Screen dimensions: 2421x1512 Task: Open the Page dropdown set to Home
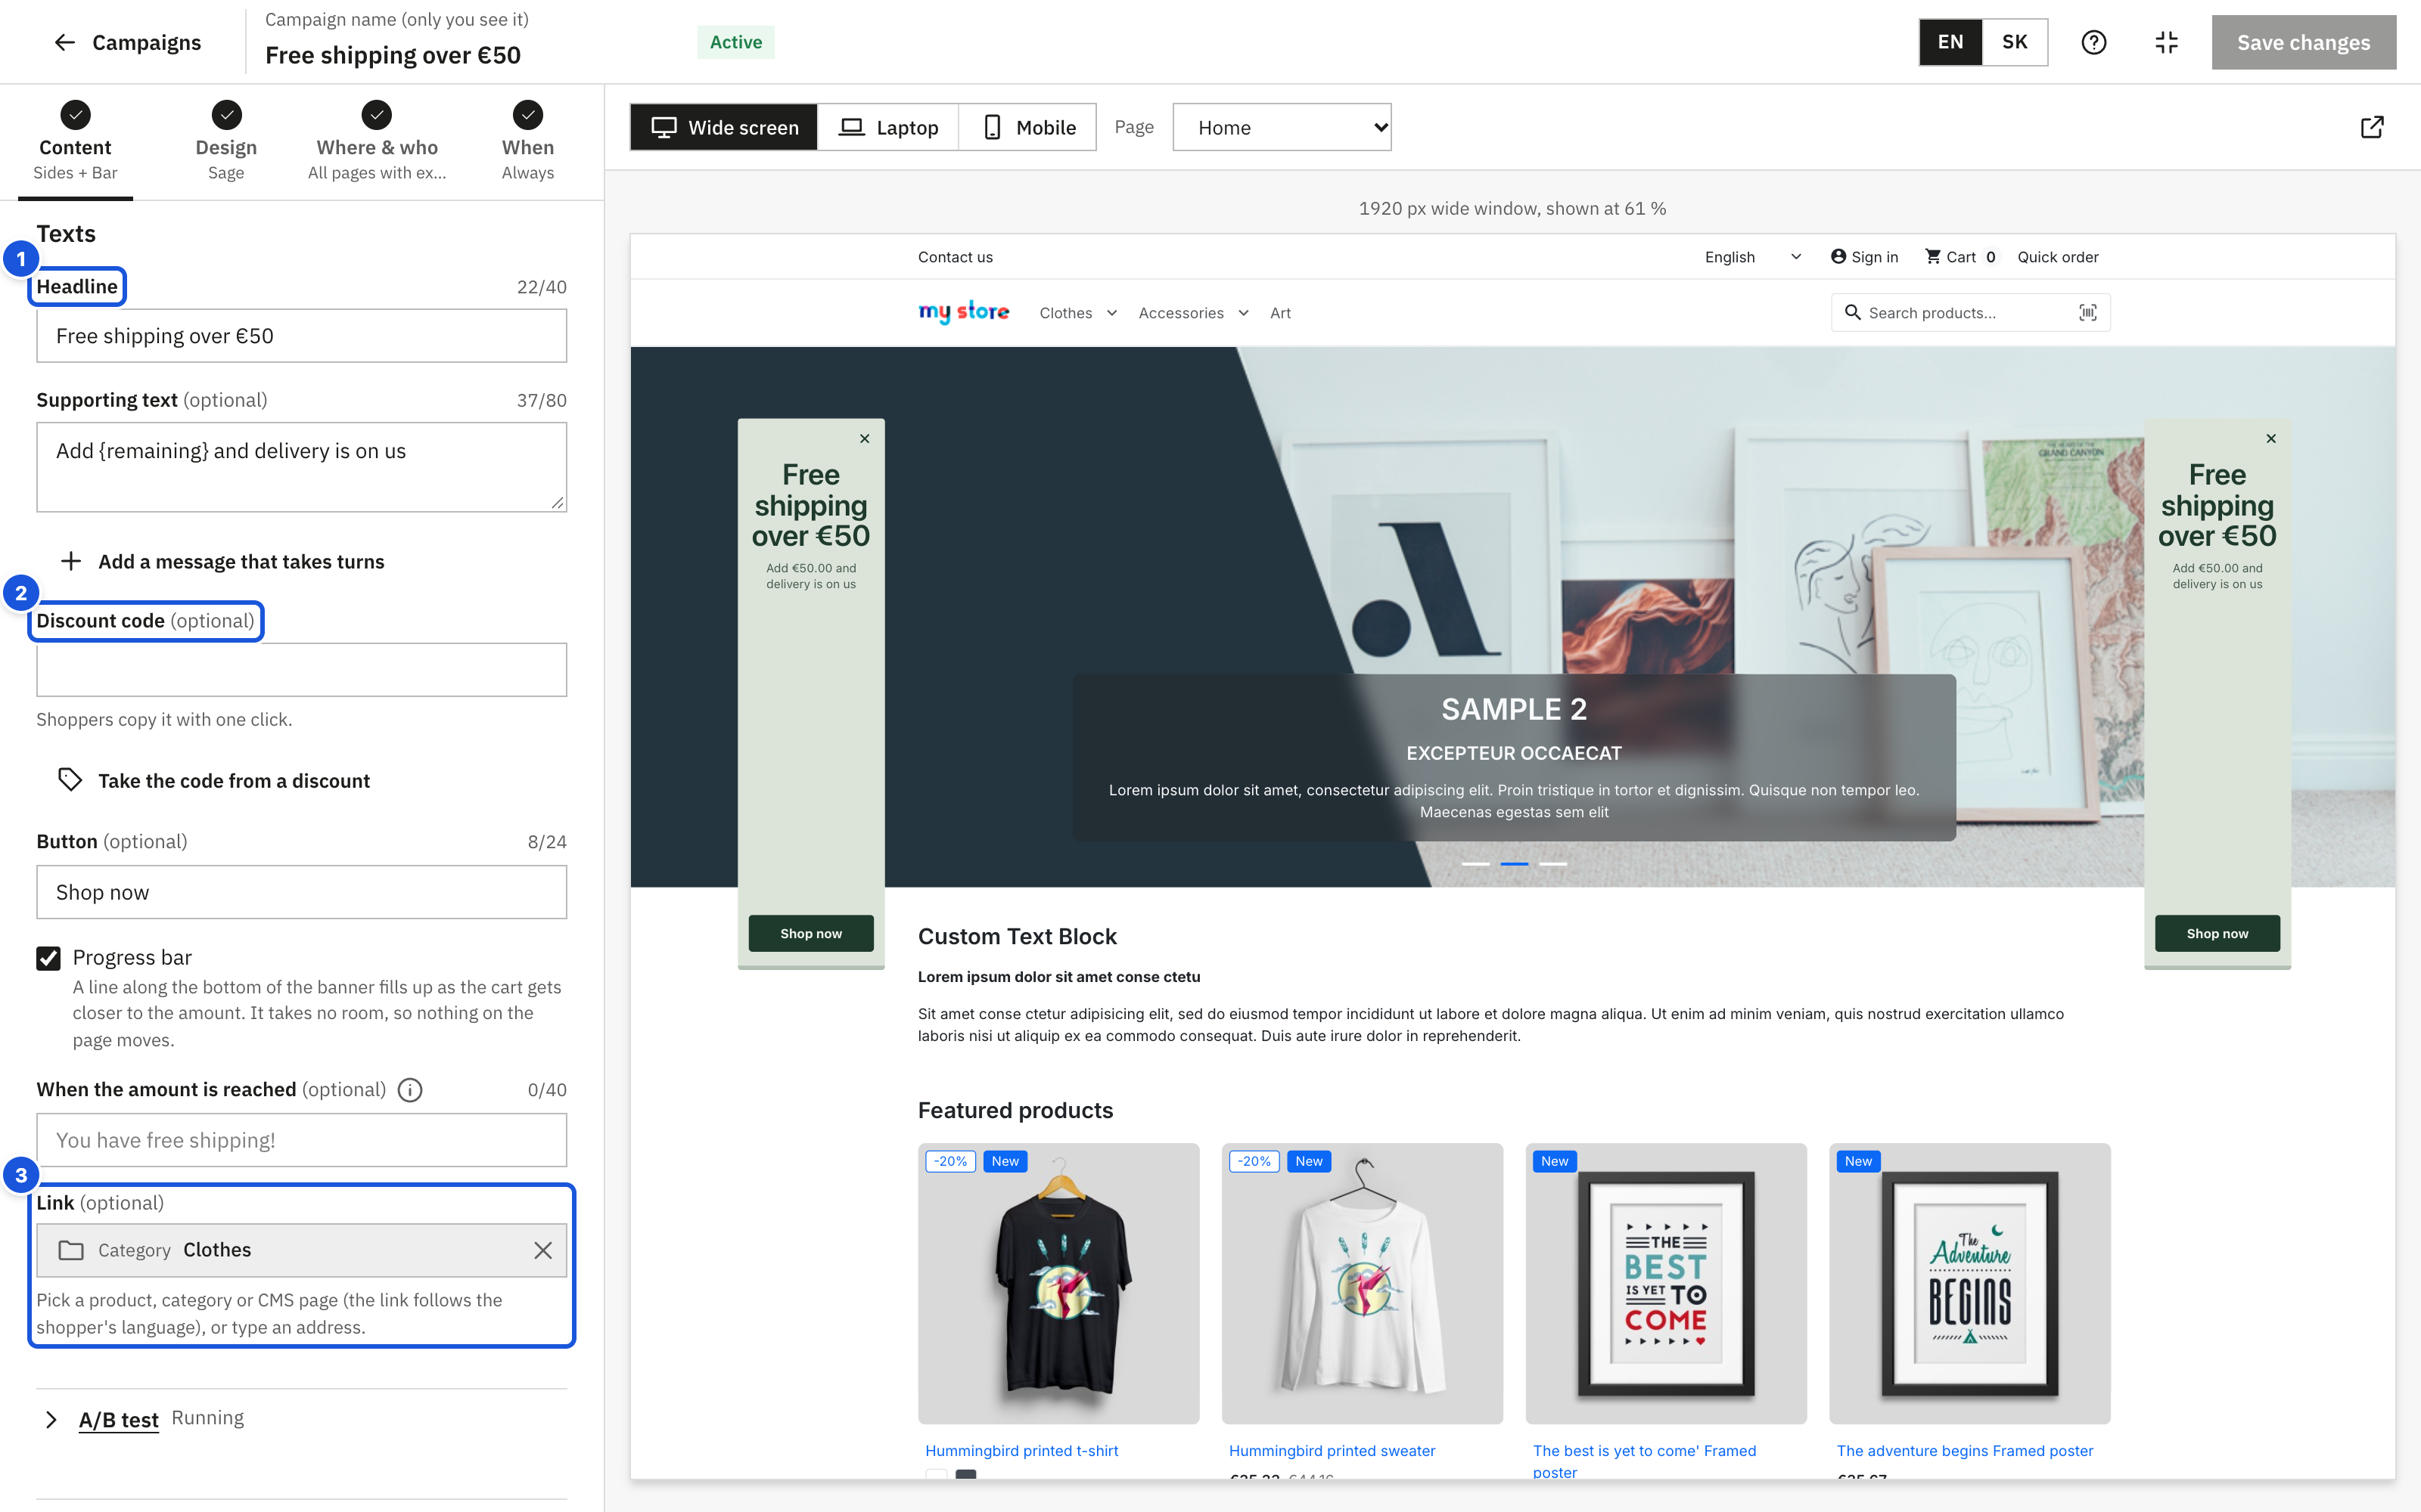click(x=1282, y=127)
